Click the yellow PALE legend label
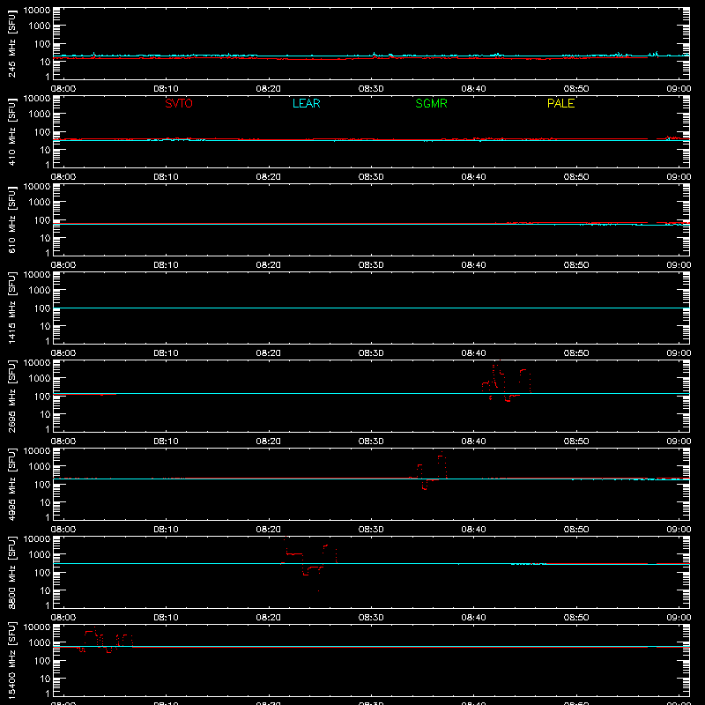 pos(560,103)
